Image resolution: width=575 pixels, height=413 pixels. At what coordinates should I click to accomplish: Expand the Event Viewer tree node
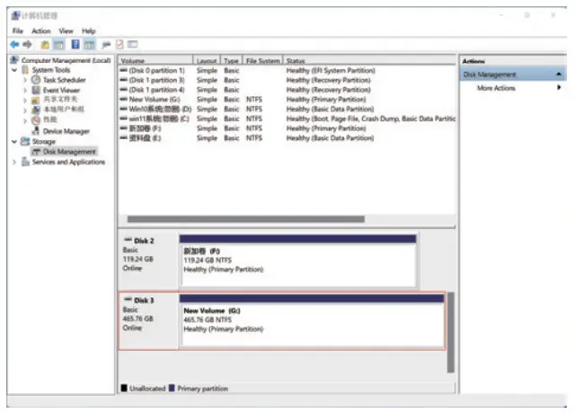(x=25, y=90)
